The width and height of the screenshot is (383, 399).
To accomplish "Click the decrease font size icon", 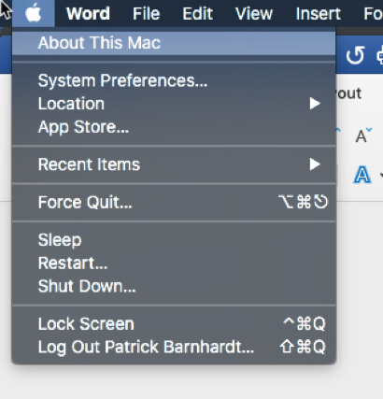I will [x=363, y=135].
